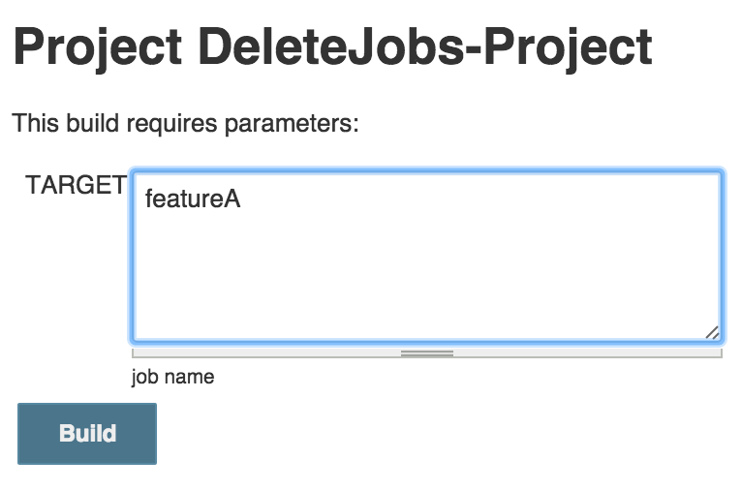Focus the TARGET parameter text area
Image resolution: width=742 pixels, height=490 pixels.
[x=427, y=257]
